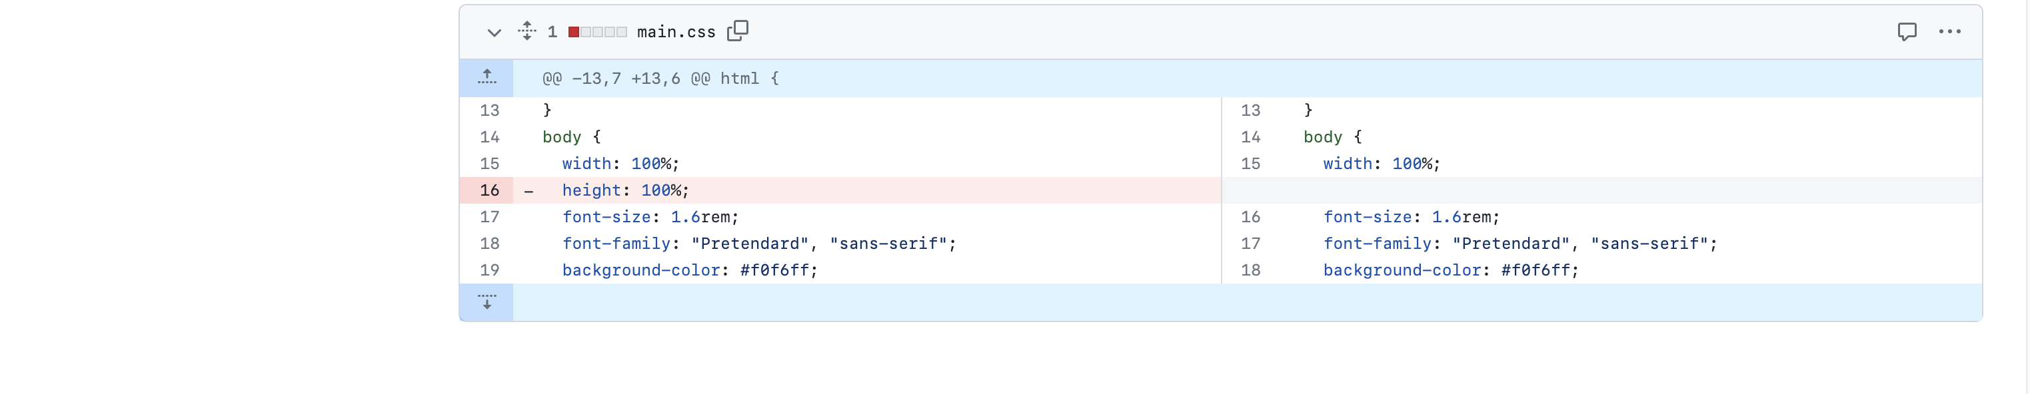Click the deleted height: 100% line
The width and height of the screenshot is (2030, 394).
867,190
